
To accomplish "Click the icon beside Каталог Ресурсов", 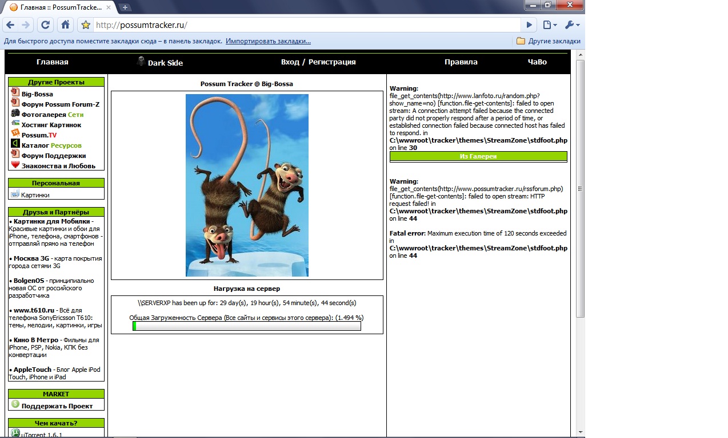I will pos(15,144).
